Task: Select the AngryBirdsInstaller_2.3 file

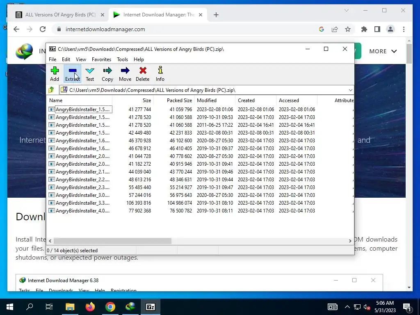Action: click(x=200, y=187)
